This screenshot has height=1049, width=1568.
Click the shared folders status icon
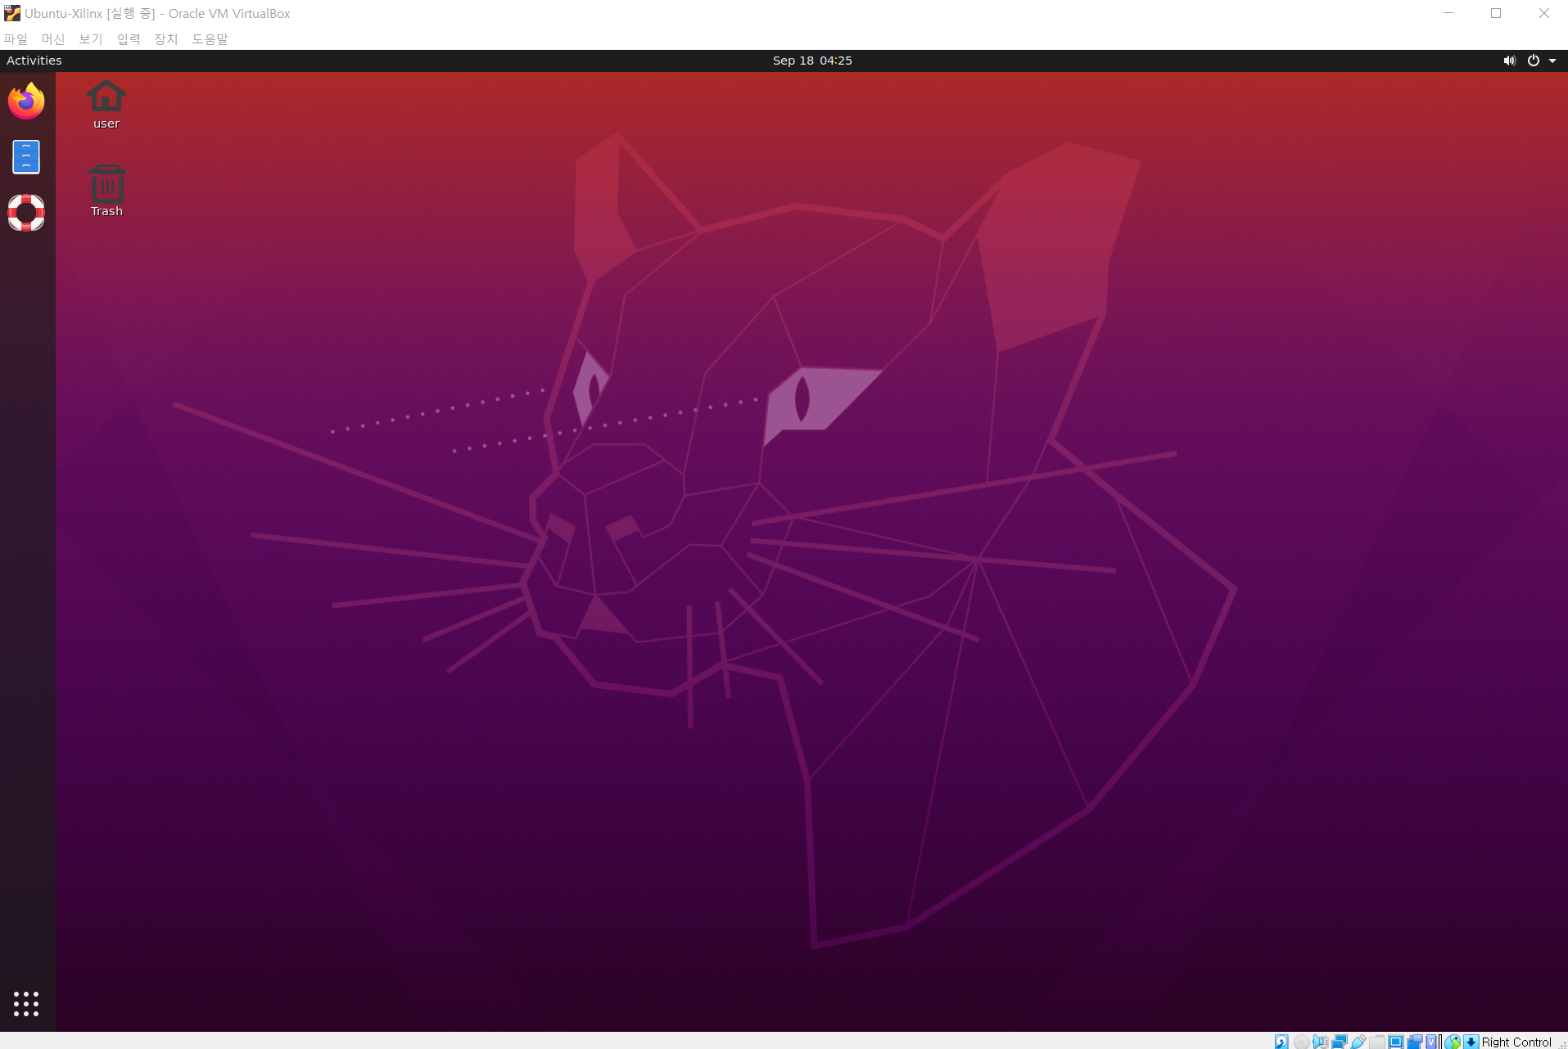click(1377, 1042)
